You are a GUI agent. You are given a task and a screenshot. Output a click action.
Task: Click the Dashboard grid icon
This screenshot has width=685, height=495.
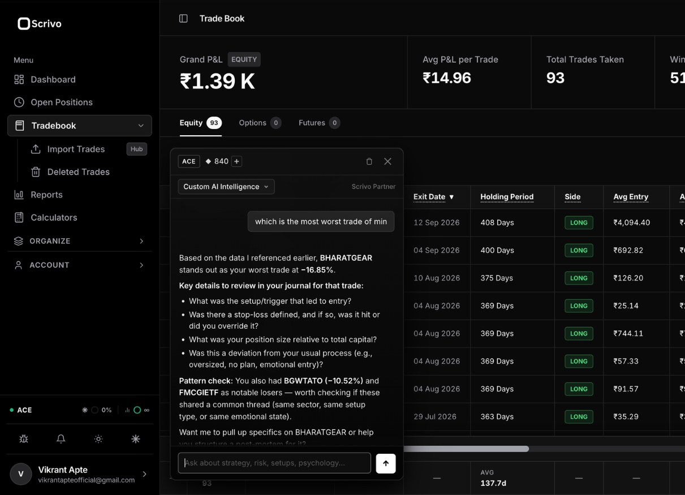pos(19,80)
